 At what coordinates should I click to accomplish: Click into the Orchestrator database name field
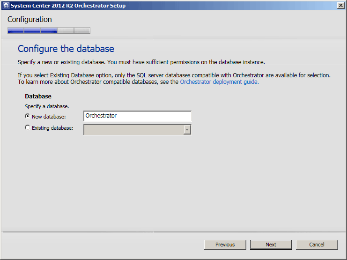137,116
